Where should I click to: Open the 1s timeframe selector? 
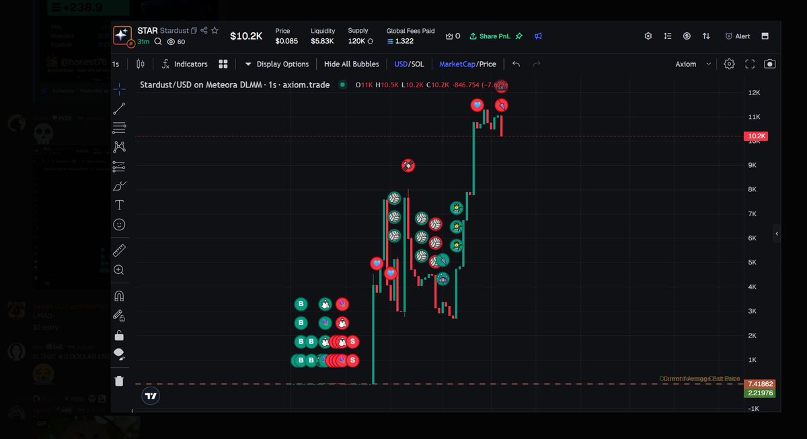click(x=116, y=64)
